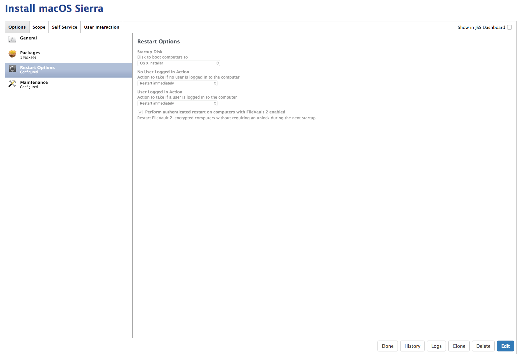Click the General section icon
Image resolution: width=520 pixels, height=358 pixels.
coord(12,39)
